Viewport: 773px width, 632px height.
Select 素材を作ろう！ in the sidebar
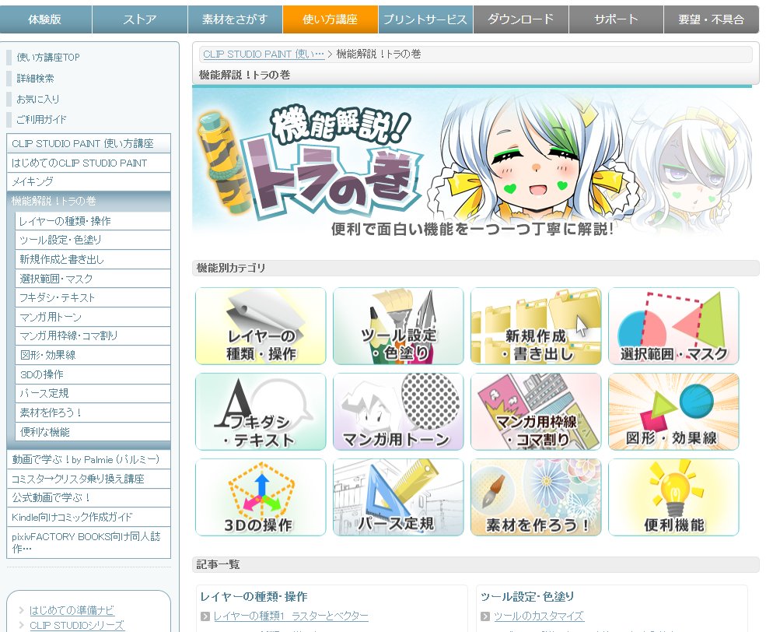pos(93,413)
